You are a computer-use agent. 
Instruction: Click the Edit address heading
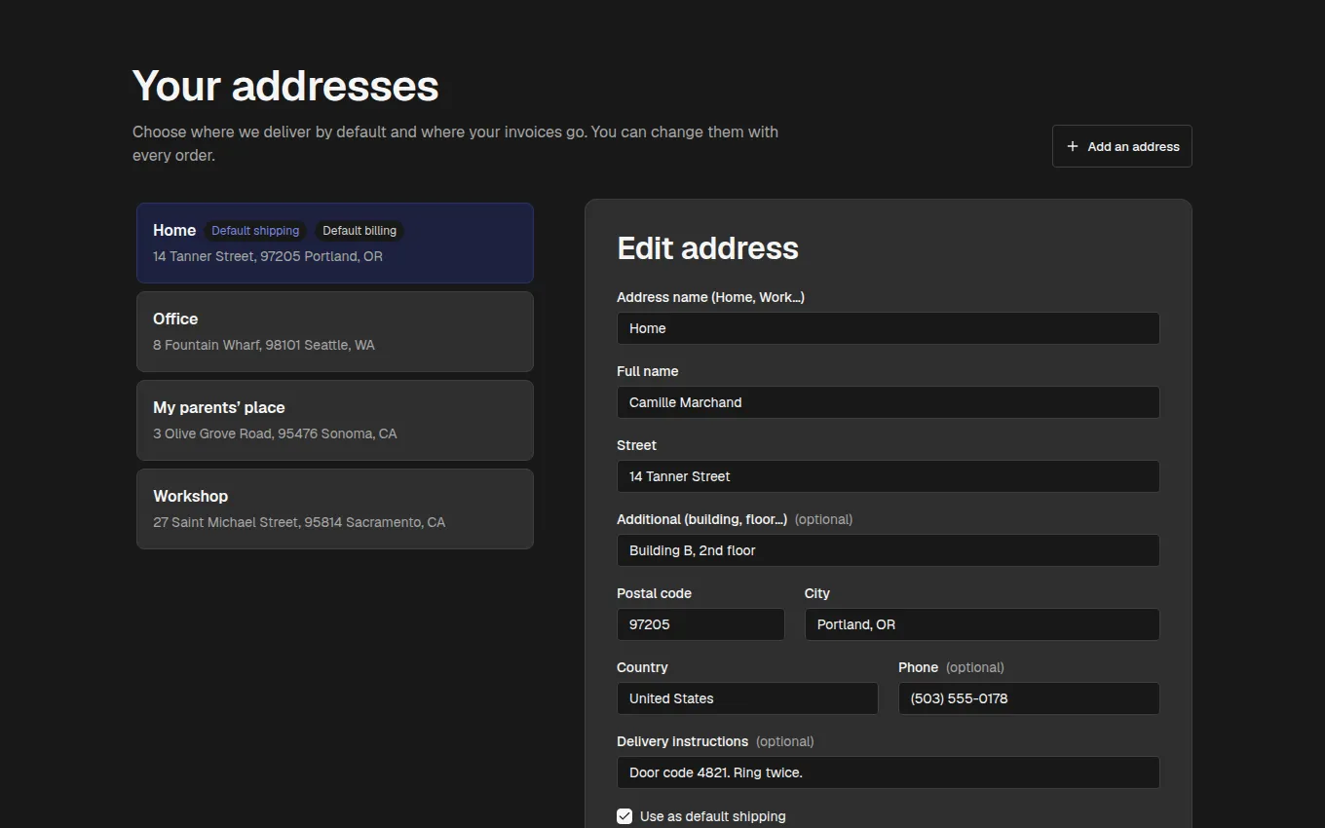(707, 248)
